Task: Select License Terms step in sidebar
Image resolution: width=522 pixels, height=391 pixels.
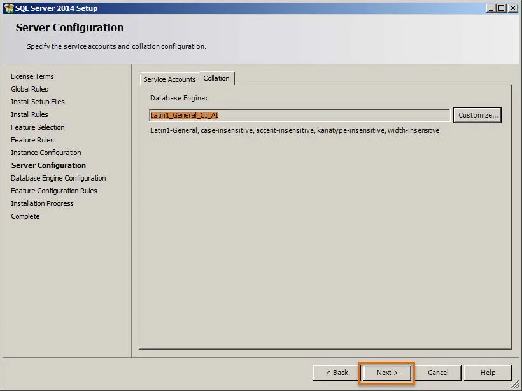Action: (x=32, y=76)
